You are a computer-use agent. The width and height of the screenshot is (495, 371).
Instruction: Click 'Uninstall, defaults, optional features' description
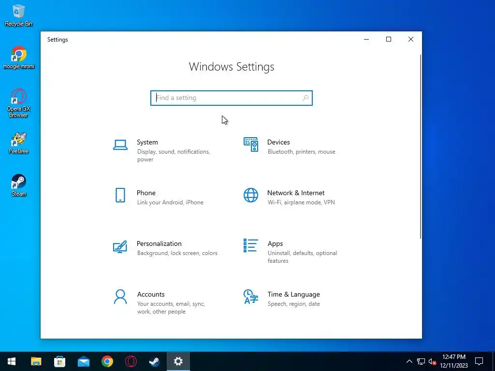pos(303,257)
